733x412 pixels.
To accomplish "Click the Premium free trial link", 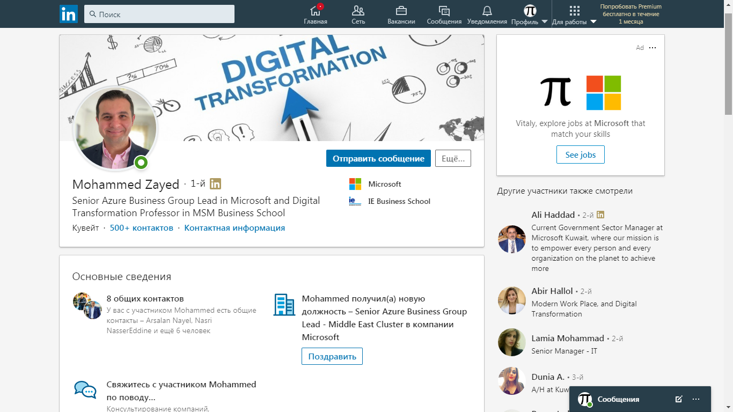I will tap(631, 14).
